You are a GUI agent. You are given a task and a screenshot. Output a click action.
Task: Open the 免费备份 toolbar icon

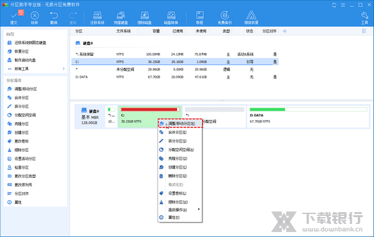[224, 18]
